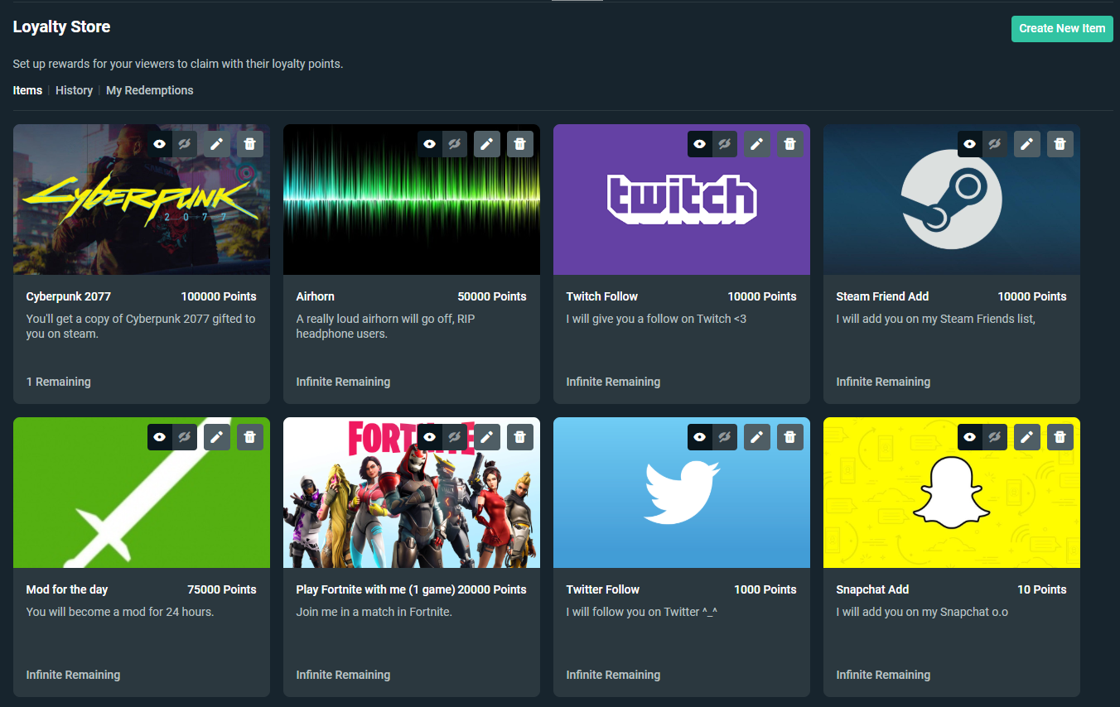Click the Snapchat ghost image
This screenshot has height=707, width=1120.
click(952, 493)
